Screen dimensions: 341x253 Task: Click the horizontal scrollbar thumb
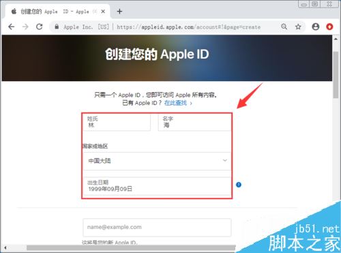click(x=131, y=248)
